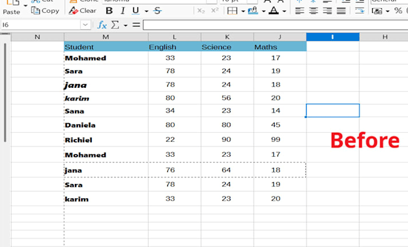Click the Student header cell
The width and height of the screenshot is (408, 247).
(x=106, y=47)
